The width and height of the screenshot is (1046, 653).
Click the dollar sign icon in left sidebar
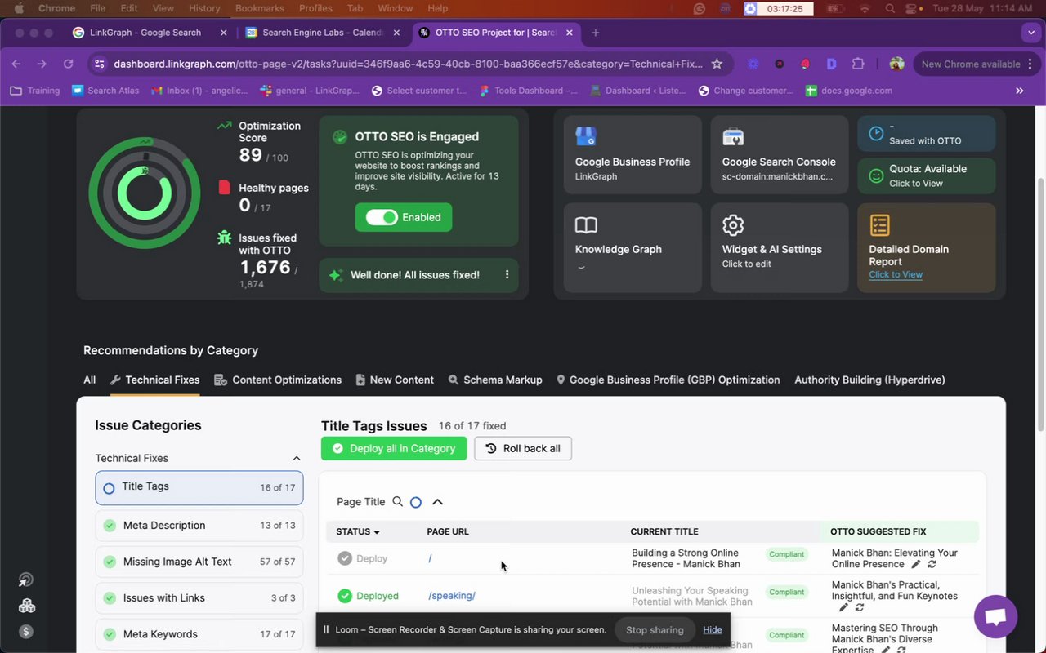tap(27, 631)
